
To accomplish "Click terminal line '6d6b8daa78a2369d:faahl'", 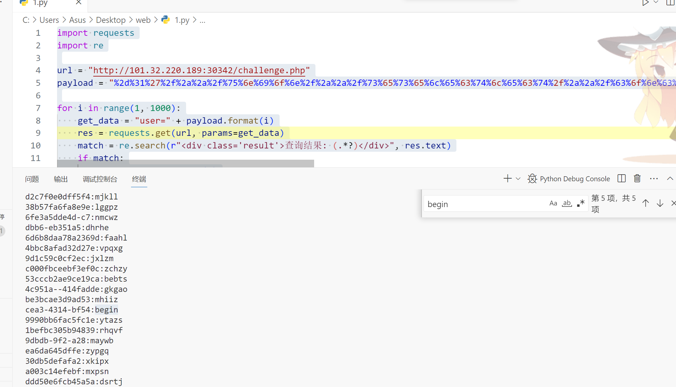I will [76, 238].
